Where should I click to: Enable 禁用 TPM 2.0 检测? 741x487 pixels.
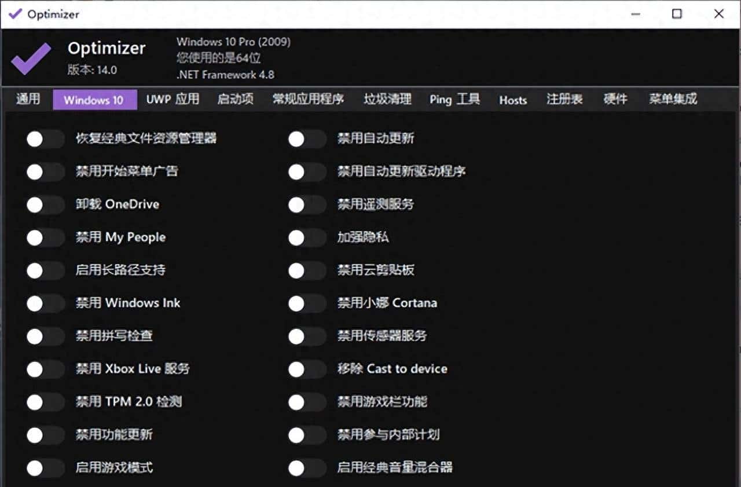click(45, 402)
